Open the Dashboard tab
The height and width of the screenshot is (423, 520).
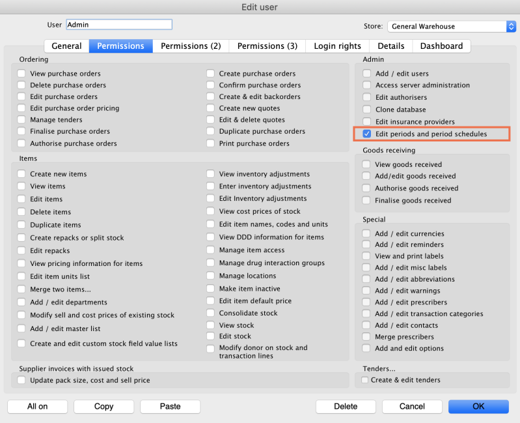[441, 46]
